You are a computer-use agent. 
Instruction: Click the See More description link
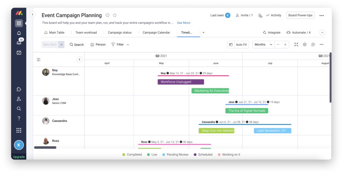tap(184, 23)
